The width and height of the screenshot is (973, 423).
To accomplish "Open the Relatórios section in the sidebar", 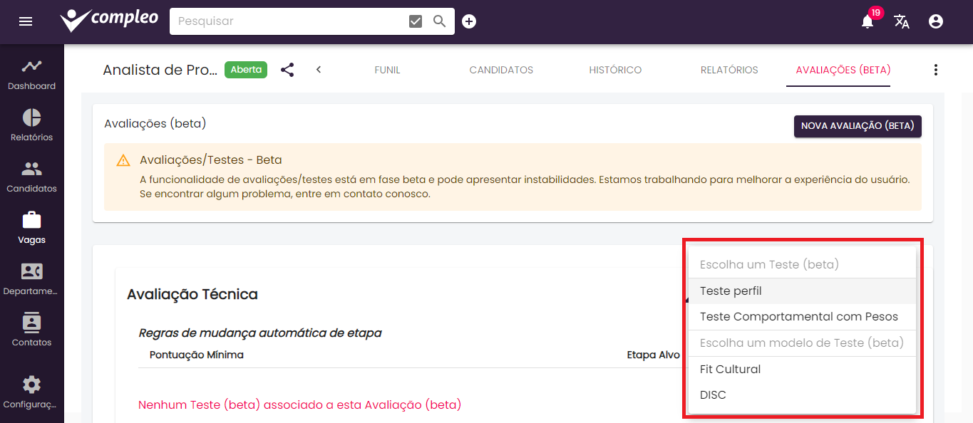I will (x=31, y=125).
